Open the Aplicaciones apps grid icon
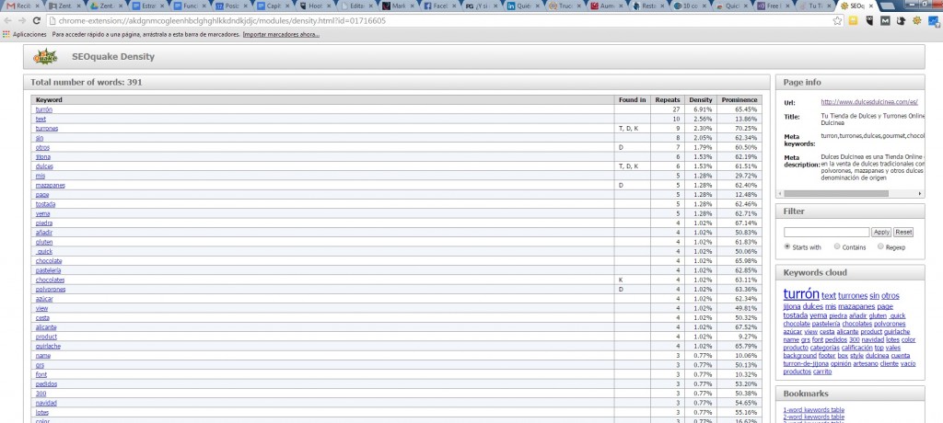Screen dimensions: 943x423 point(6,34)
